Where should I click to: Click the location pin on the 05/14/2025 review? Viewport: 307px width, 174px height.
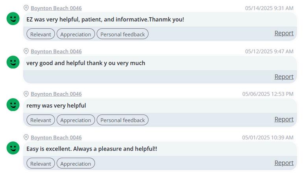pyautogui.click(x=26, y=8)
